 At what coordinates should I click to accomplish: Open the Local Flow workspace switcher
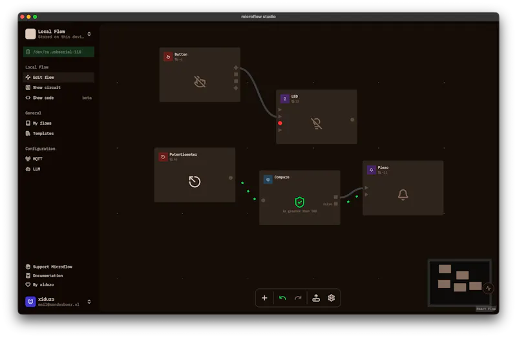pos(58,34)
